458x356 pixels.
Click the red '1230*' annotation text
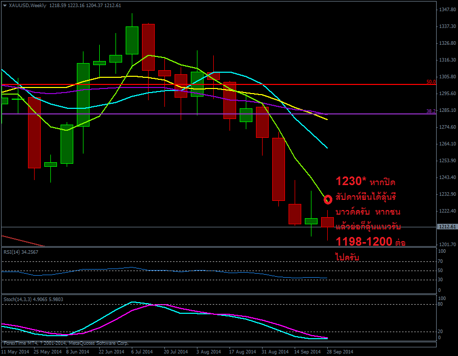351,182
